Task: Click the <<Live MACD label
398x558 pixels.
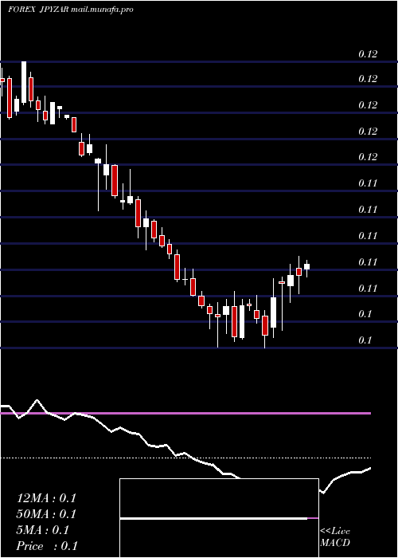Action: click(335, 536)
